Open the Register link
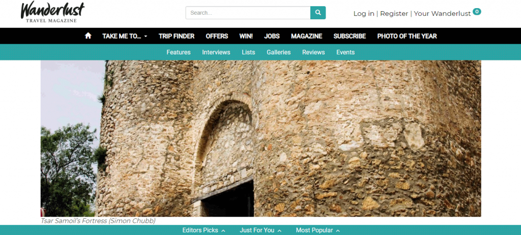The height and width of the screenshot is (235, 521). click(394, 14)
